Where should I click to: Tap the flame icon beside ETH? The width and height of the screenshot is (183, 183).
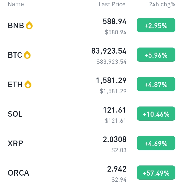click(28, 84)
